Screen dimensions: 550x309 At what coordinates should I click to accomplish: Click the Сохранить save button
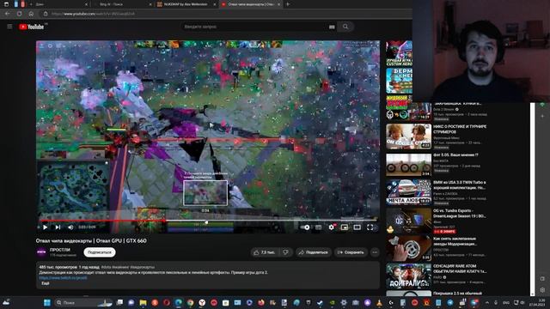point(351,252)
